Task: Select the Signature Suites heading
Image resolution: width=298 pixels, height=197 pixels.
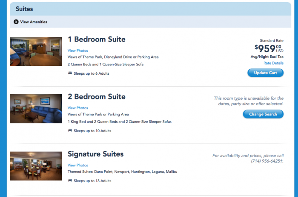Action: (x=96, y=154)
